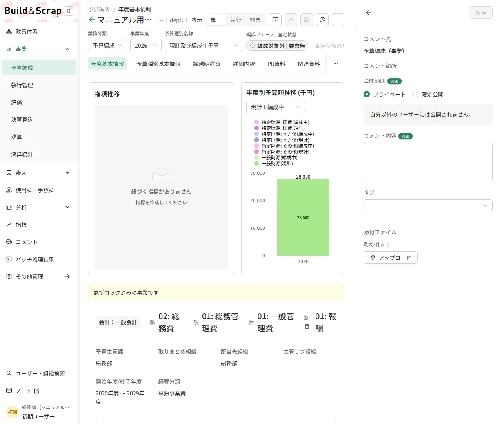Open その他管理 in the sidebar
Screen dimensions: 502x424
pos(39,277)
